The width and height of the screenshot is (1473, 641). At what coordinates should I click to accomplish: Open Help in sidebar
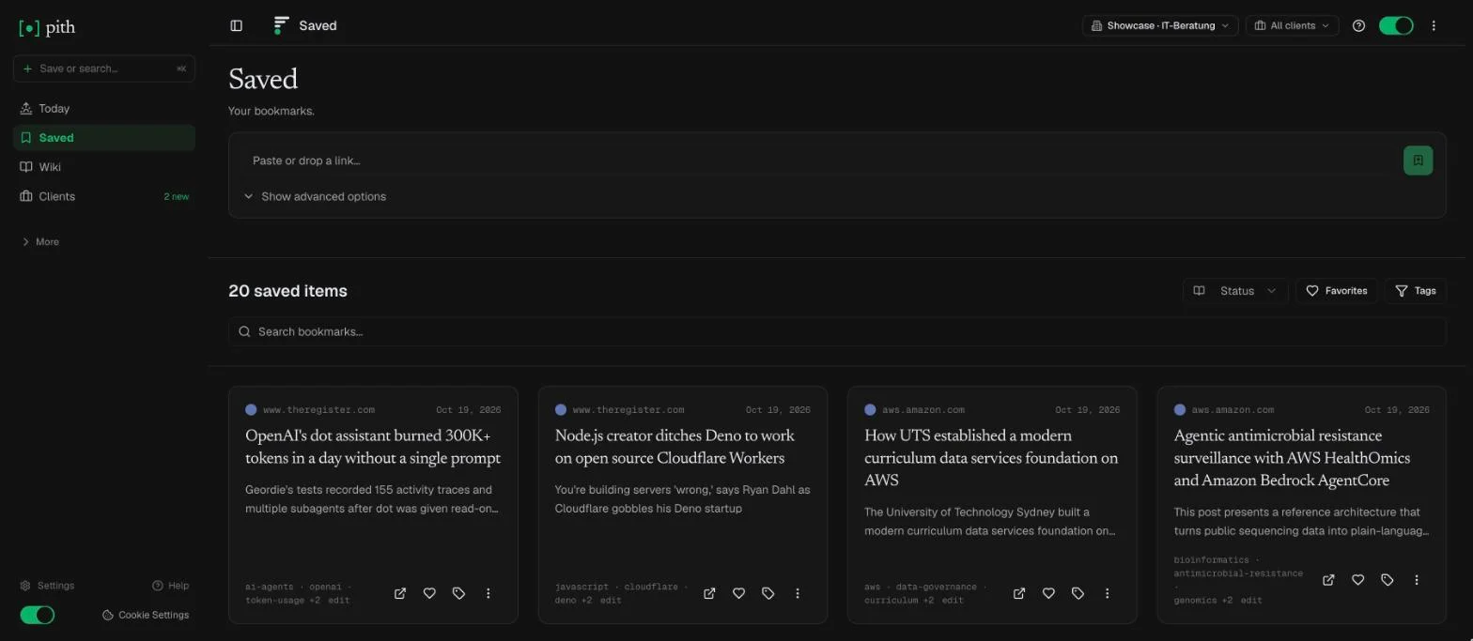[170, 586]
